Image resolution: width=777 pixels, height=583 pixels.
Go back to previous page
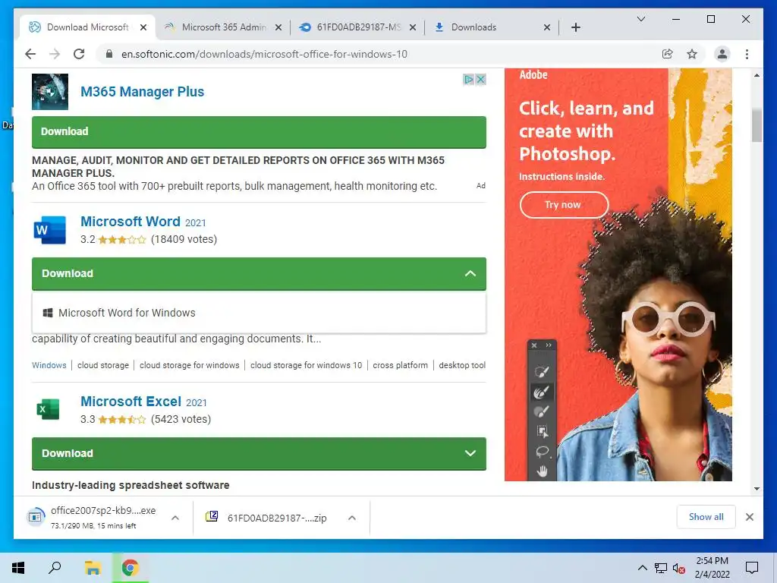30,54
